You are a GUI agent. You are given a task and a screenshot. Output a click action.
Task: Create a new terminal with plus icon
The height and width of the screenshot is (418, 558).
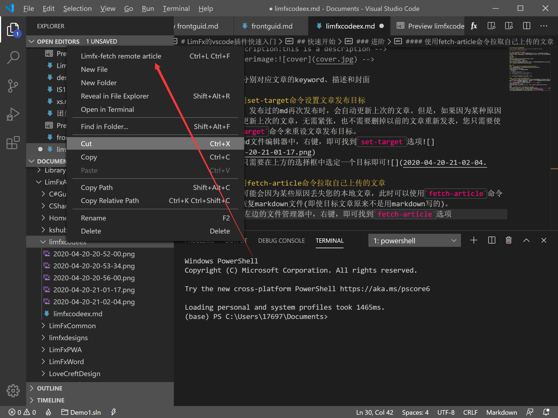click(474, 240)
